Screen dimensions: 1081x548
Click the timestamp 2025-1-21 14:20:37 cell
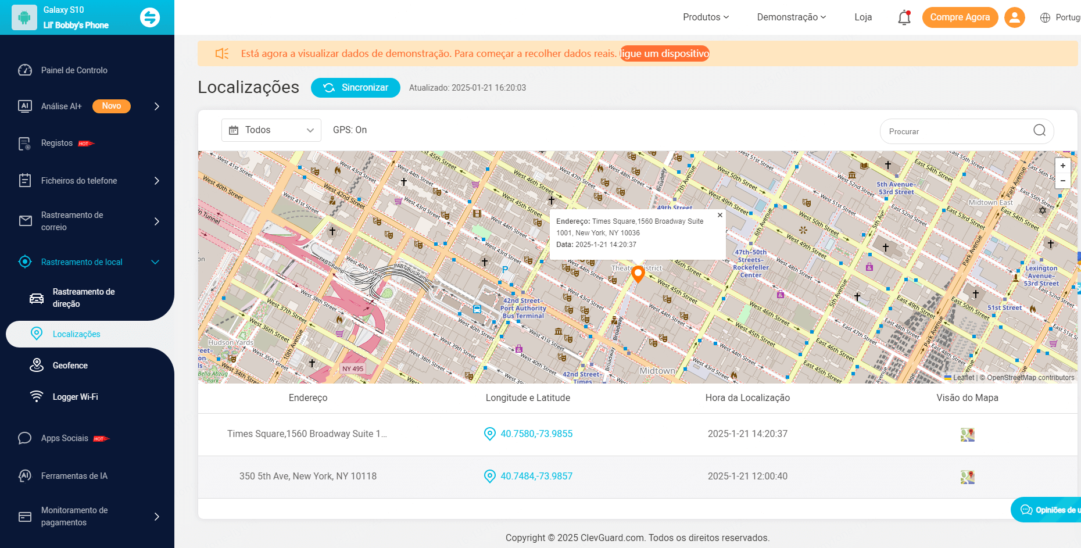[747, 434]
